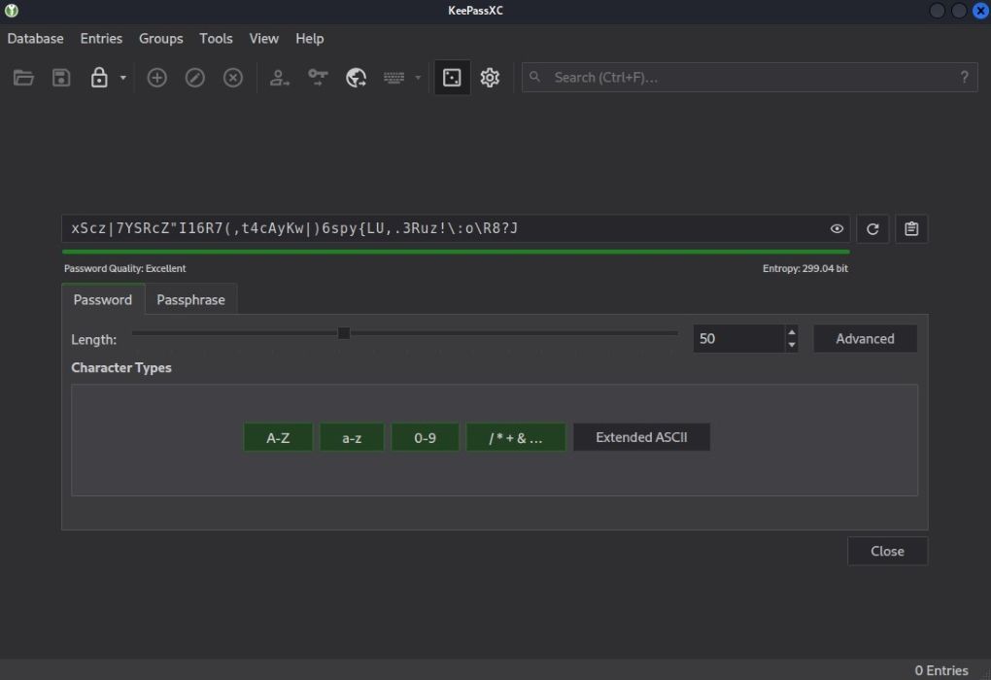991x680 pixels.
Task: Toggle the 0-9 digits character type
Action: (x=425, y=437)
